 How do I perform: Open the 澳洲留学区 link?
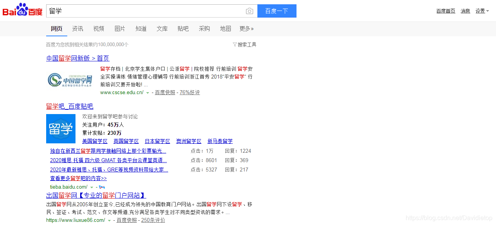pos(189,141)
